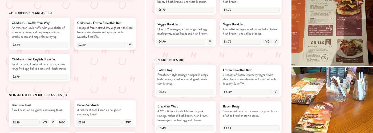Image resolution: width=373 pixels, height=133 pixels.
Task: Click the NGC badge on Bacon Sandwich
Action: coord(128,122)
